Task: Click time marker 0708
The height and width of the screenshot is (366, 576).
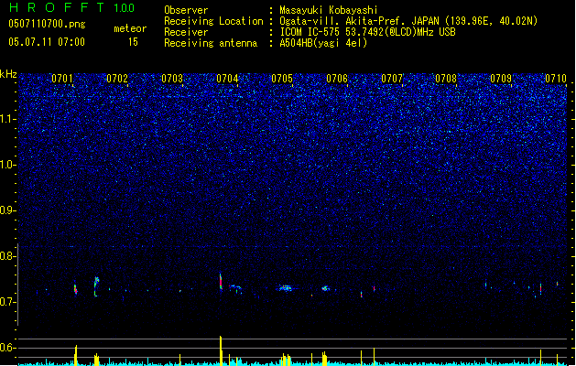Action: [446, 79]
